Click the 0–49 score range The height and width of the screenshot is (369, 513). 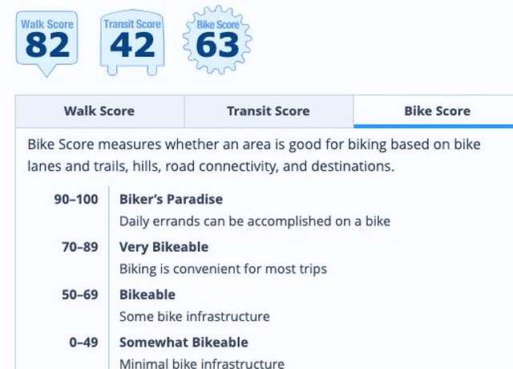(x=83, y=343)
